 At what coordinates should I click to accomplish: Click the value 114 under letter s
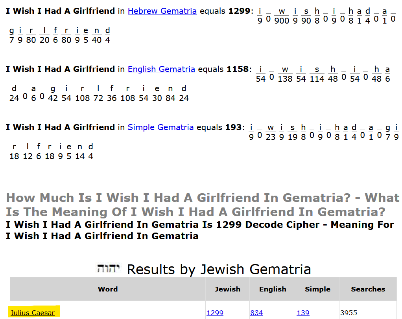(317, 79)
